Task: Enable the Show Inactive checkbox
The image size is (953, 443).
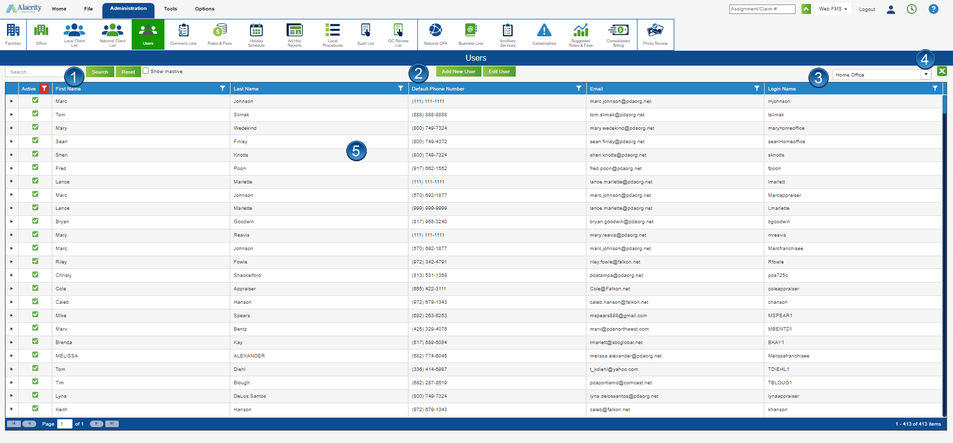Action: [146, 71]
